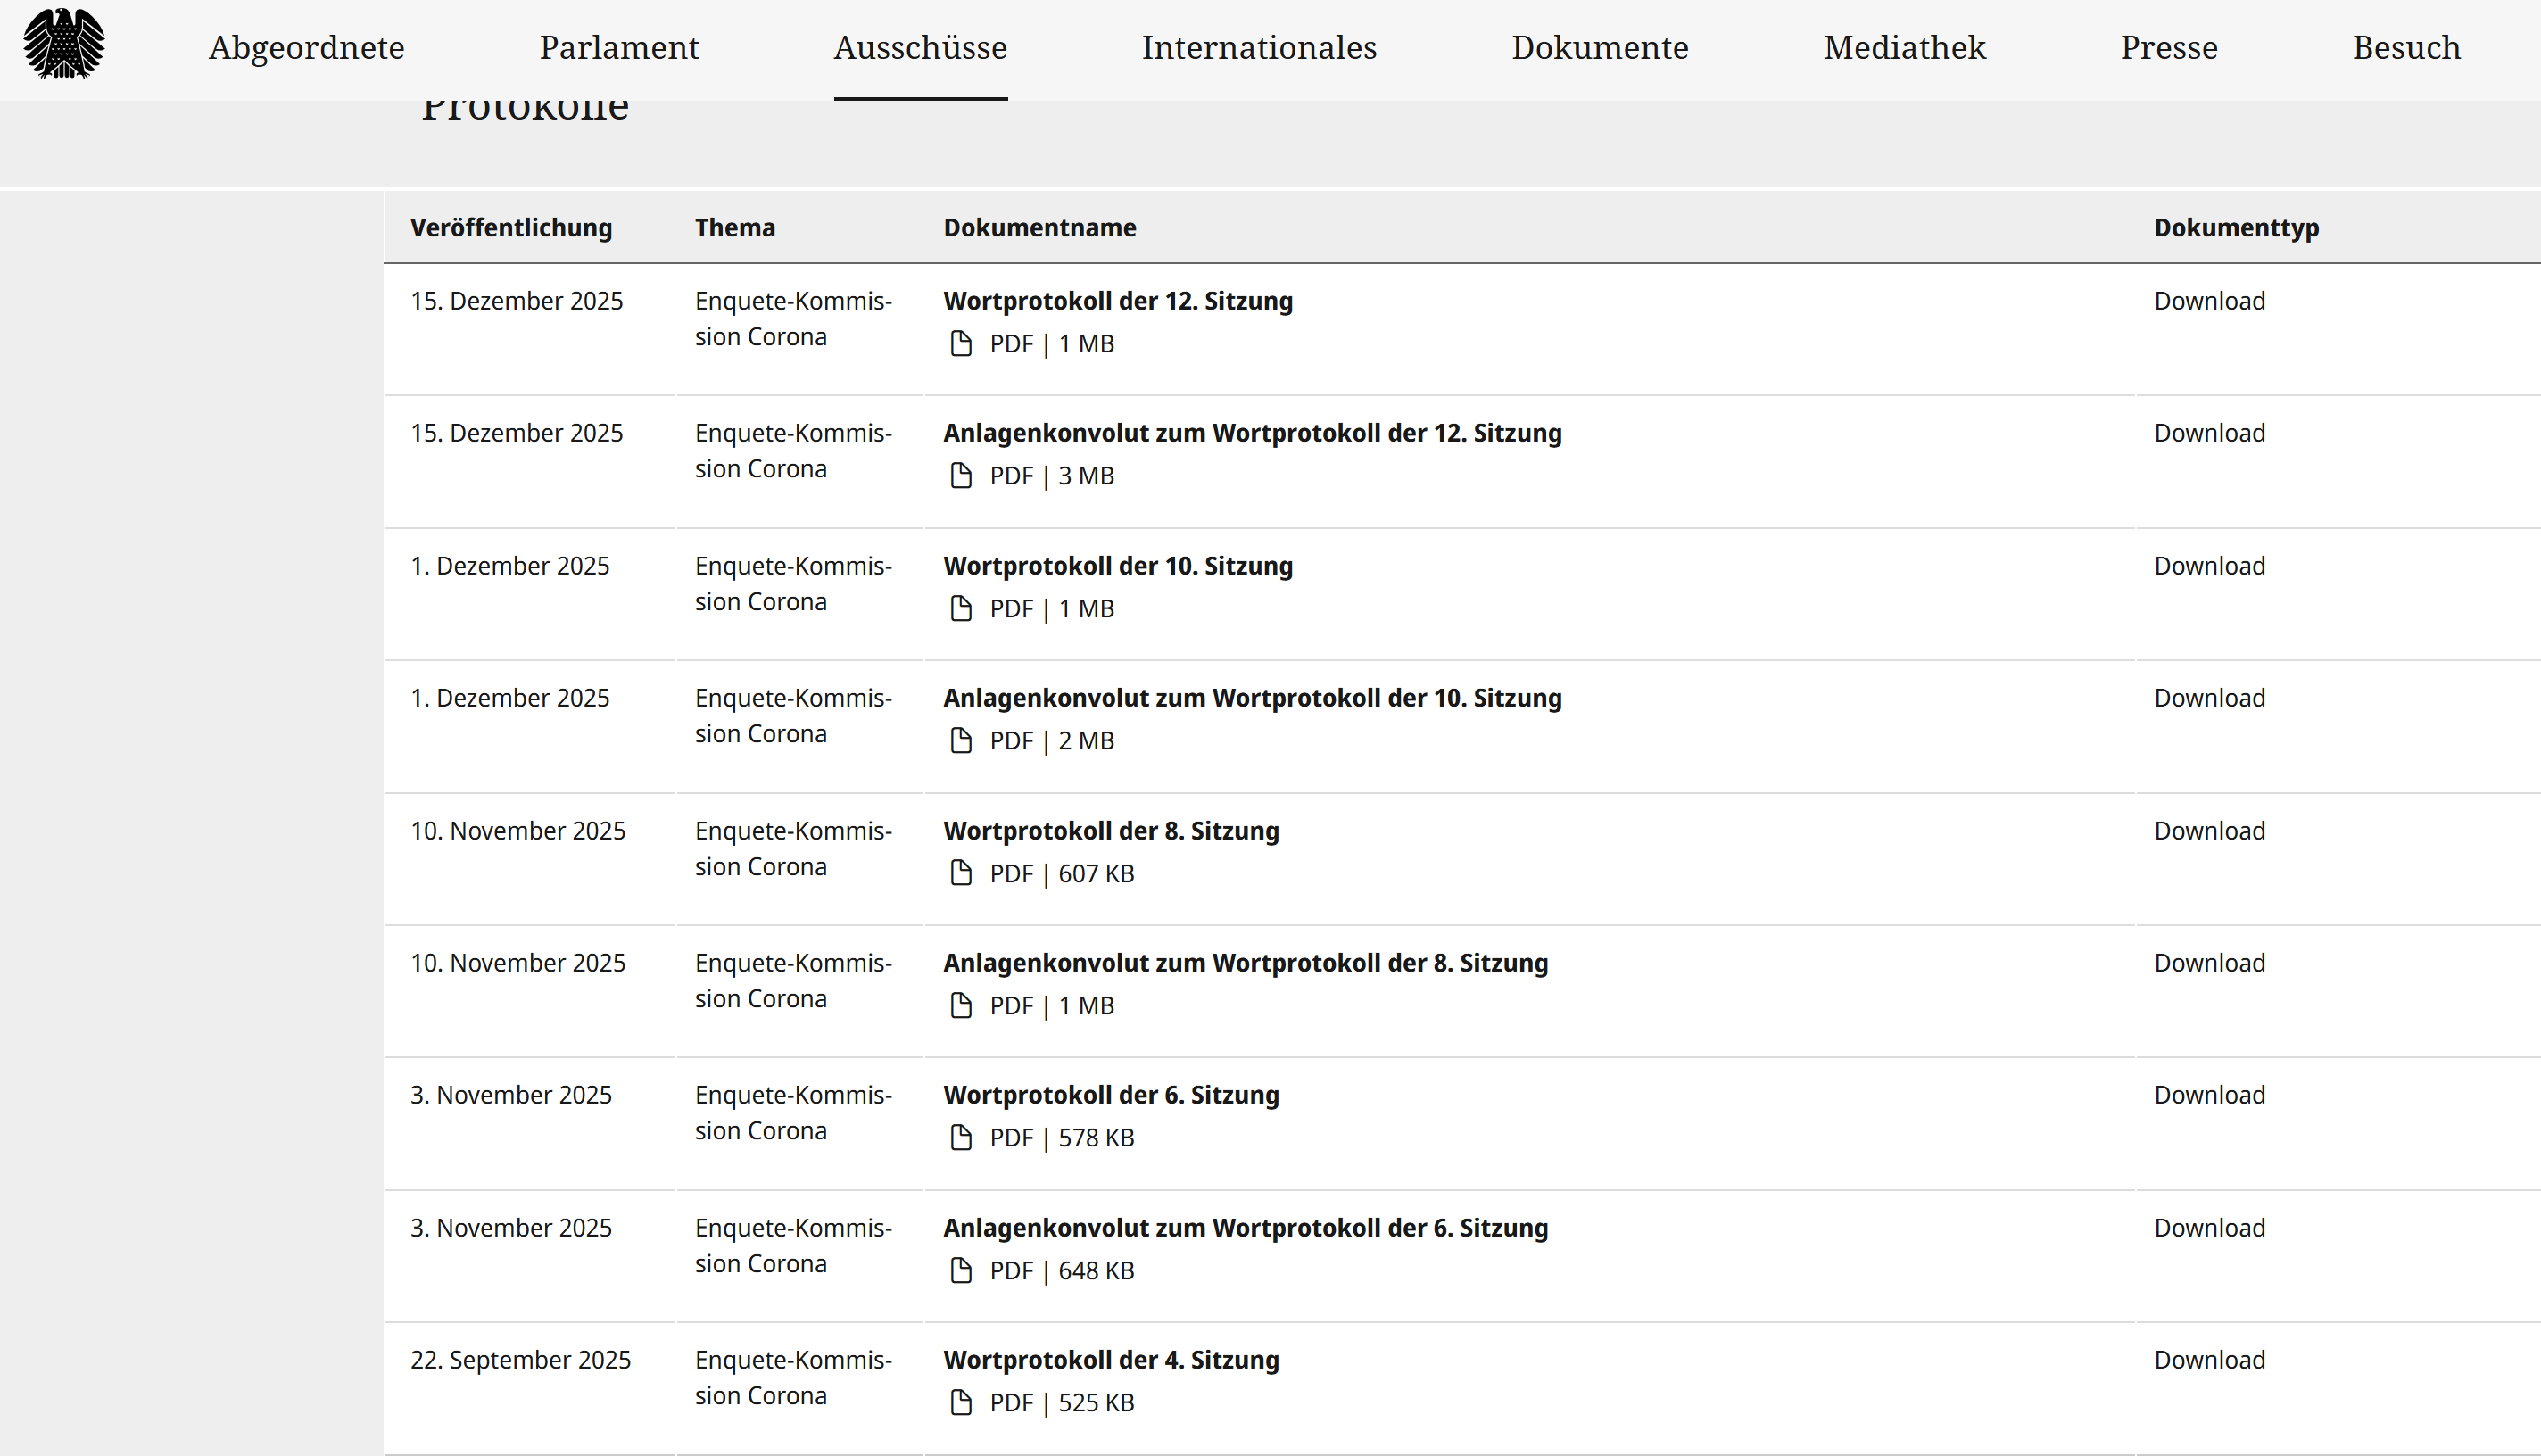Click the Veröffentlichung column header
Viewport: 2541px width, 1456px height.
(510, 228)
